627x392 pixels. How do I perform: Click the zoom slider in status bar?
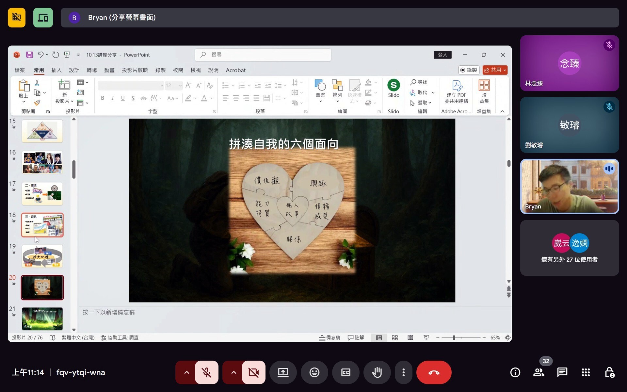(x=454, y=338)
